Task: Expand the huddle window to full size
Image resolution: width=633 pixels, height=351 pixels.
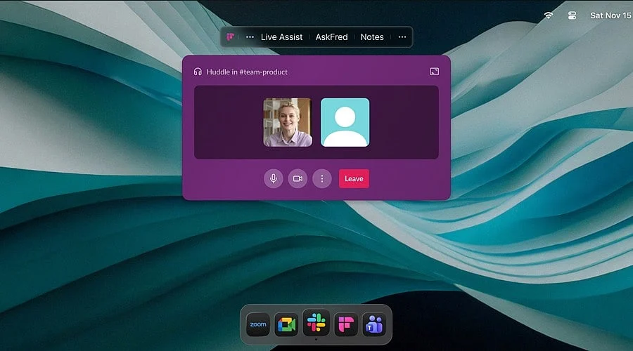Action: (435, 72)
